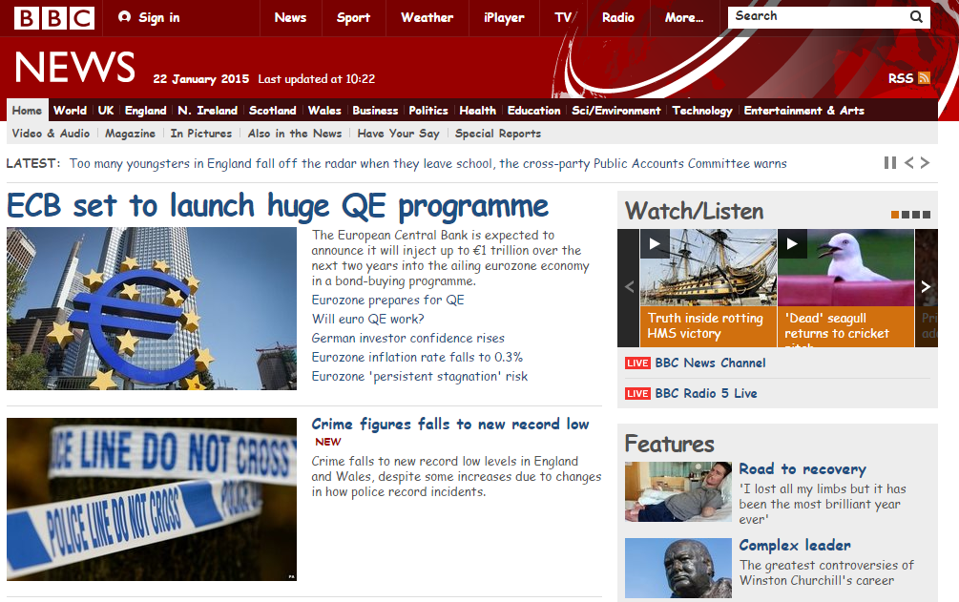This screenshot has width=959, height=602.
Task: Open 'Truth inside rotting HMS victory' caption
Action: (x=705, y=325)
